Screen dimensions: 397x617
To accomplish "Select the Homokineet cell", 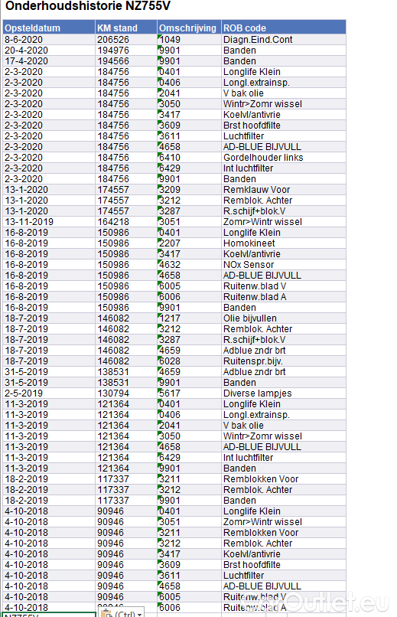I will point(283,243).
